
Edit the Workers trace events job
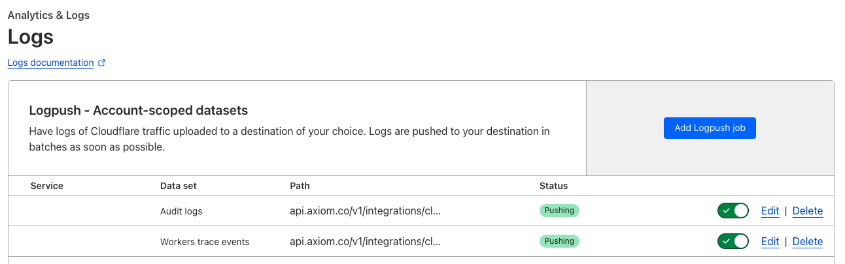(x=770, y=241)
